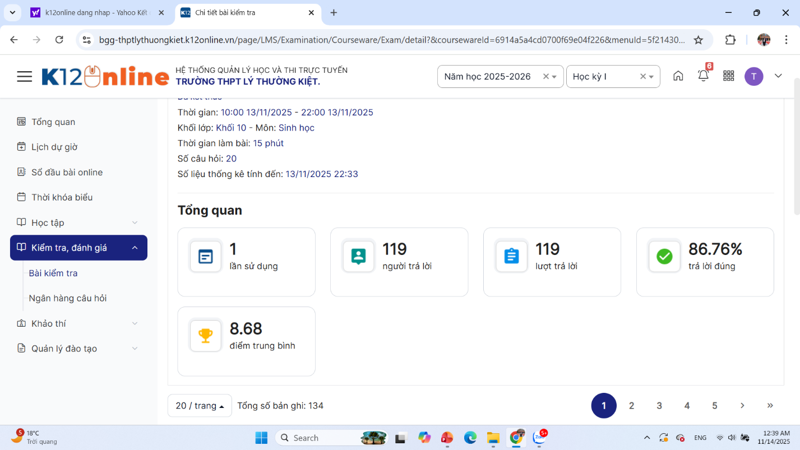Open Chrome extensions puzzle icon

[730, 40]
